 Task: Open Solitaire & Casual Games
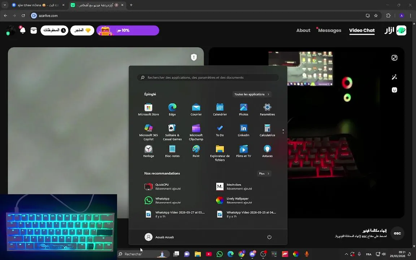[x=172, y=132]
